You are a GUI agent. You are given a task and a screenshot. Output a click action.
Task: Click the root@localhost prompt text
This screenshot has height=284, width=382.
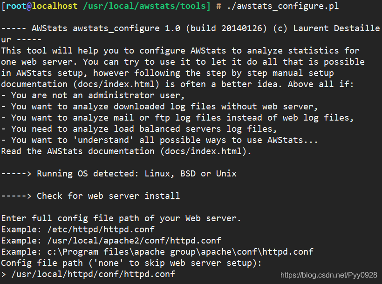pos(41,6)
